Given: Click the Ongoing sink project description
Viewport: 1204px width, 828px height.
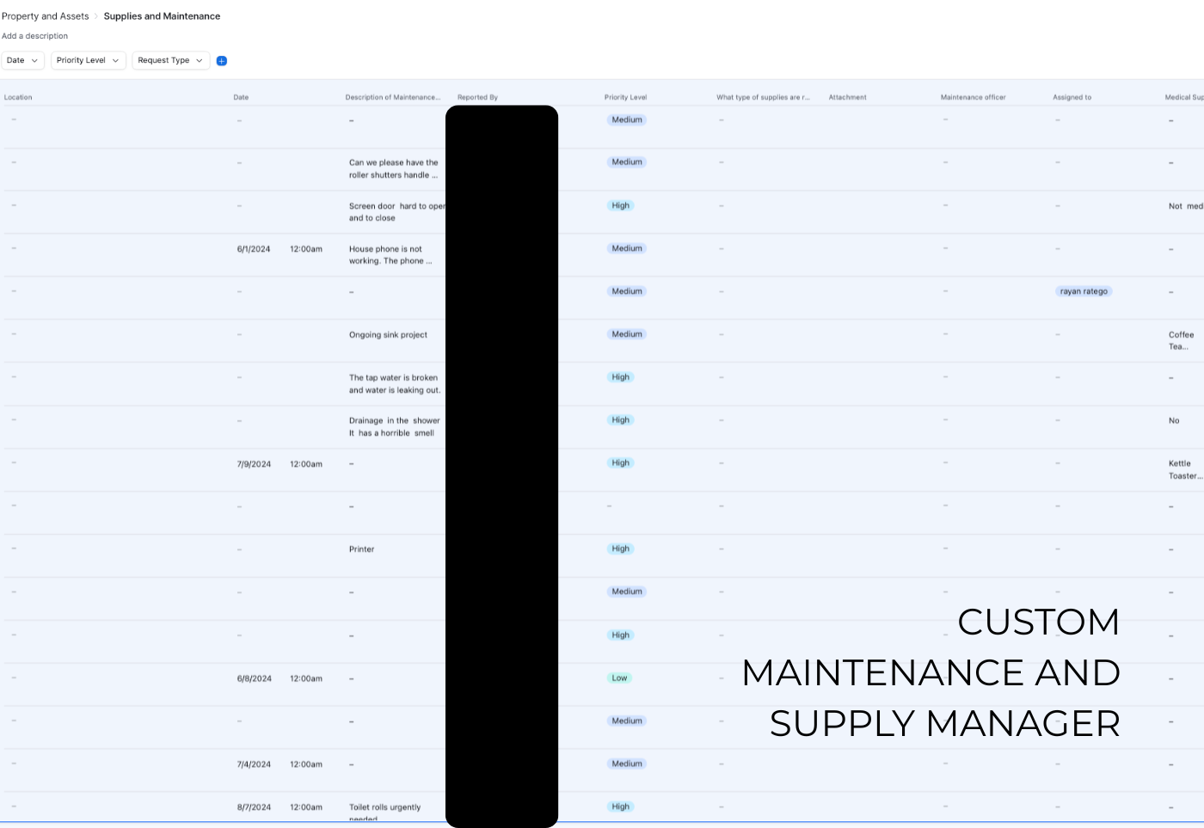Looking at the screenshot, I should point(388,335).
